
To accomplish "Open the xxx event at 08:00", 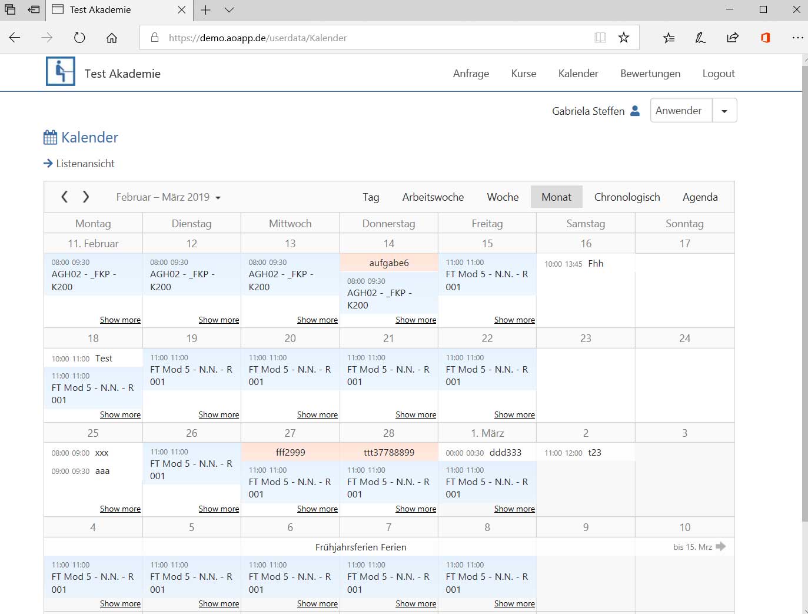I will pyautogui.click(x=93, y=453).
